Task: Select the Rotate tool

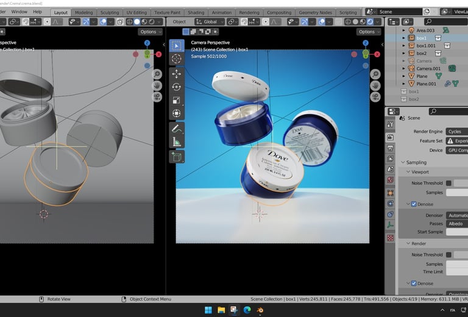Action: 176,87
